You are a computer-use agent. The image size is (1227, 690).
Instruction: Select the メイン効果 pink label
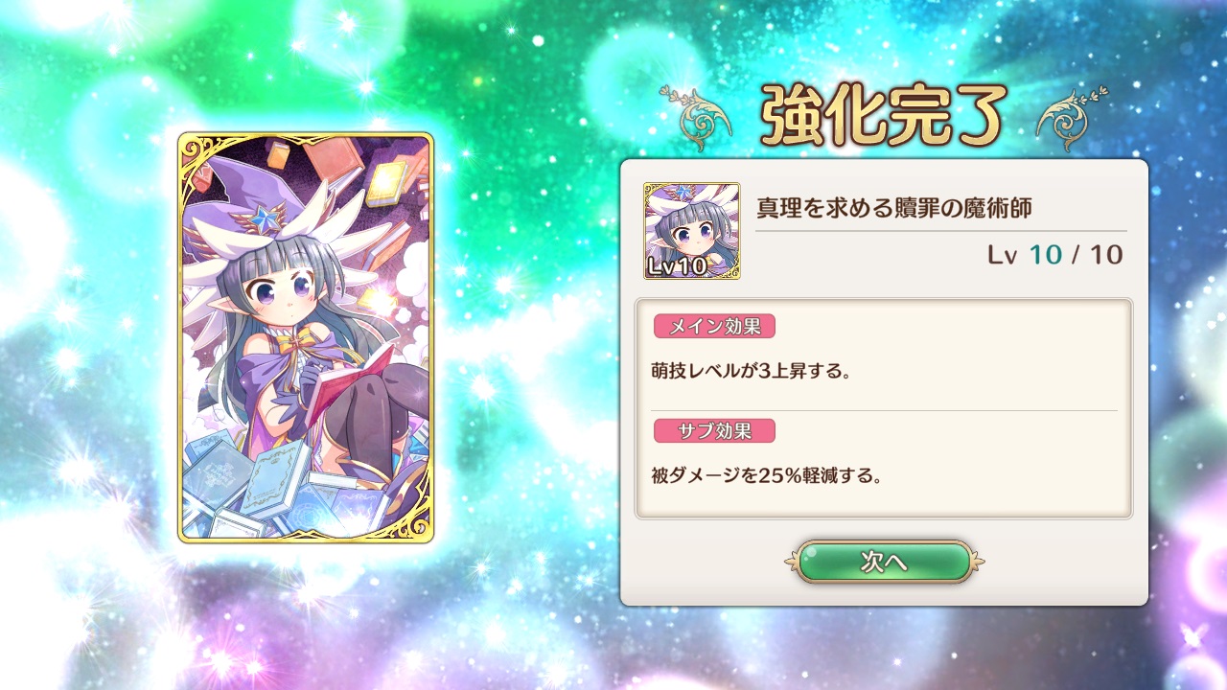(714, 326)
